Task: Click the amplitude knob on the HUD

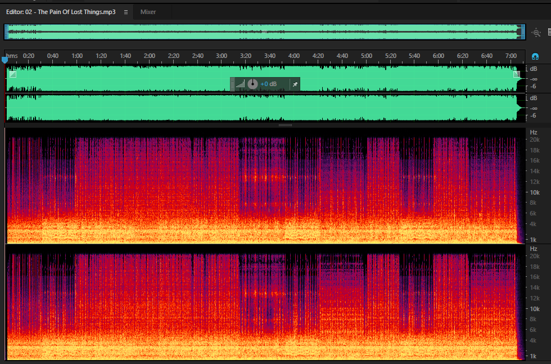Action: (252, 84)
